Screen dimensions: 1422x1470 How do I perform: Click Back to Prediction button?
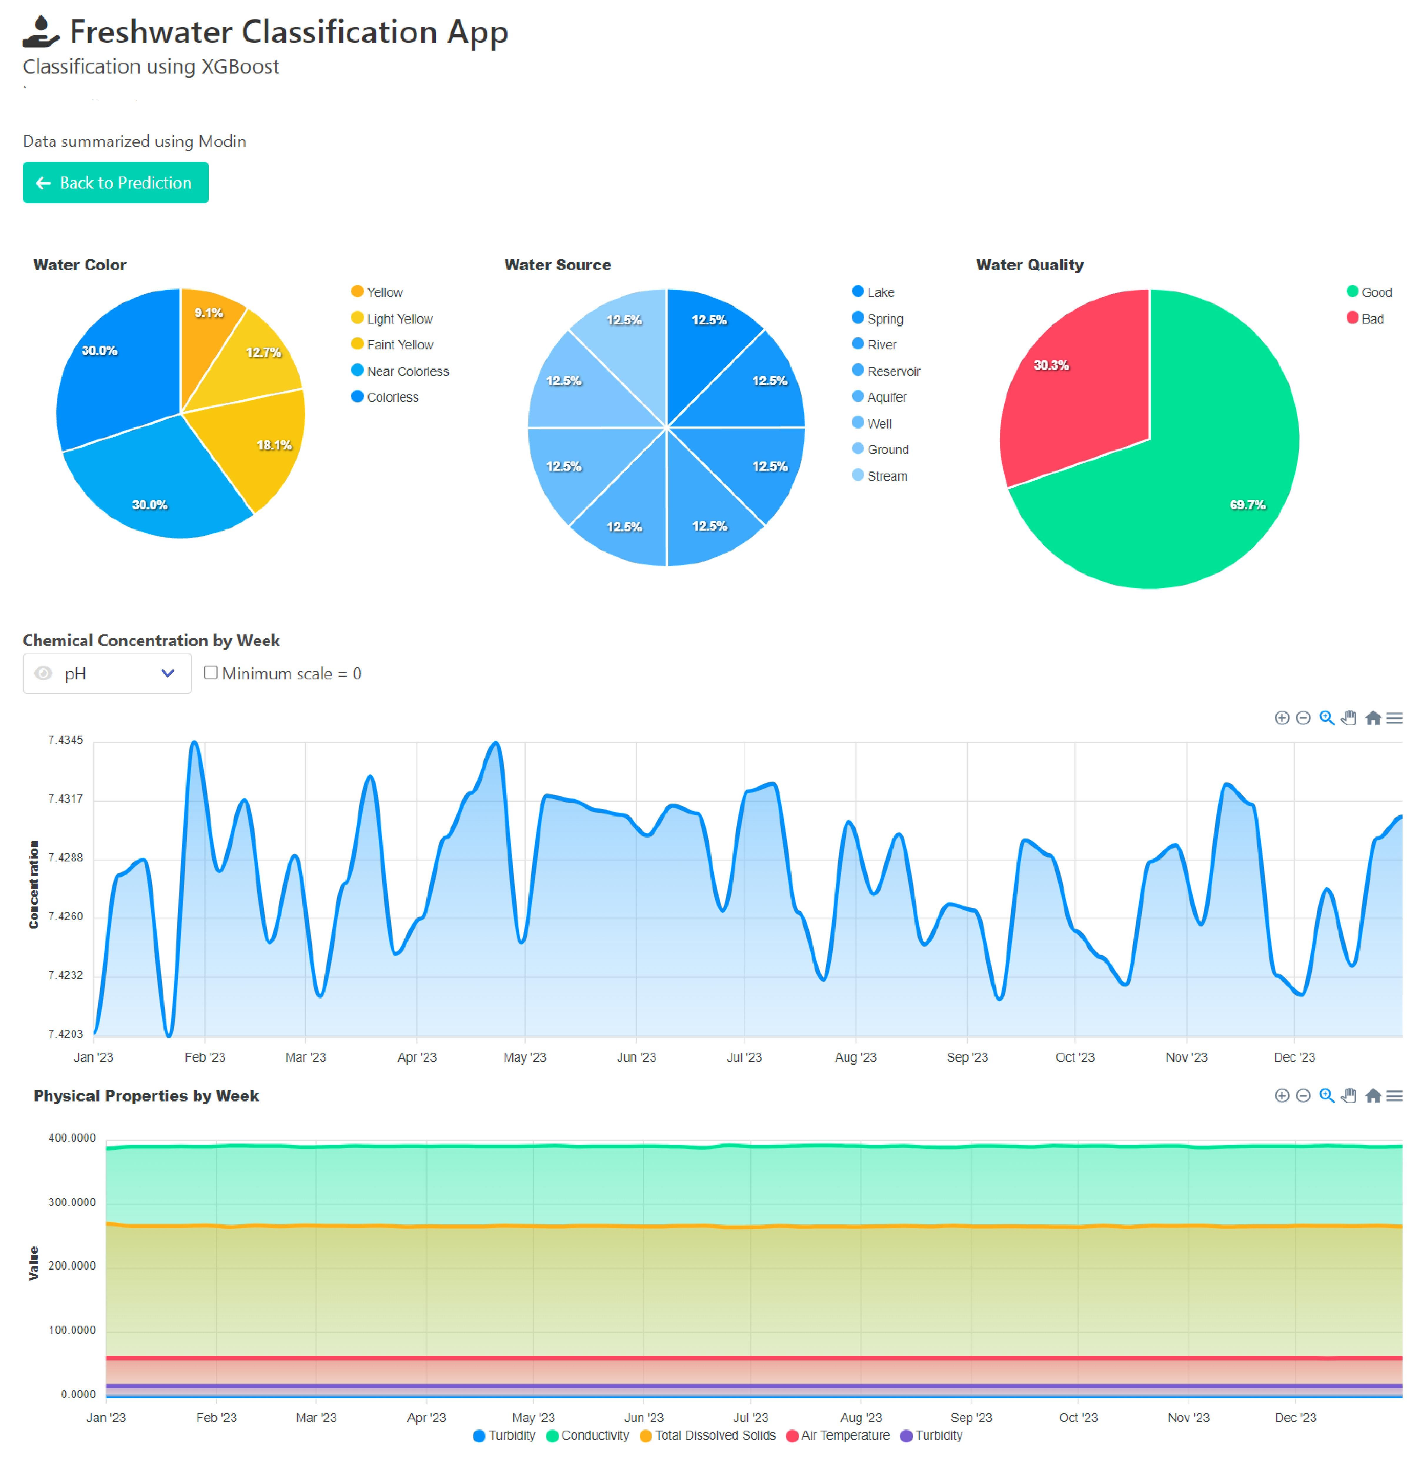point(116,183)
